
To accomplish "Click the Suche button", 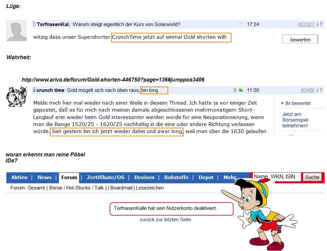I will click(x=312, y=177).
